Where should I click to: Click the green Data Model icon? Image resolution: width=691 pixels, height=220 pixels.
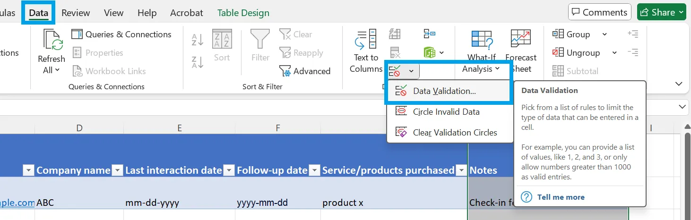coord(429,52)
